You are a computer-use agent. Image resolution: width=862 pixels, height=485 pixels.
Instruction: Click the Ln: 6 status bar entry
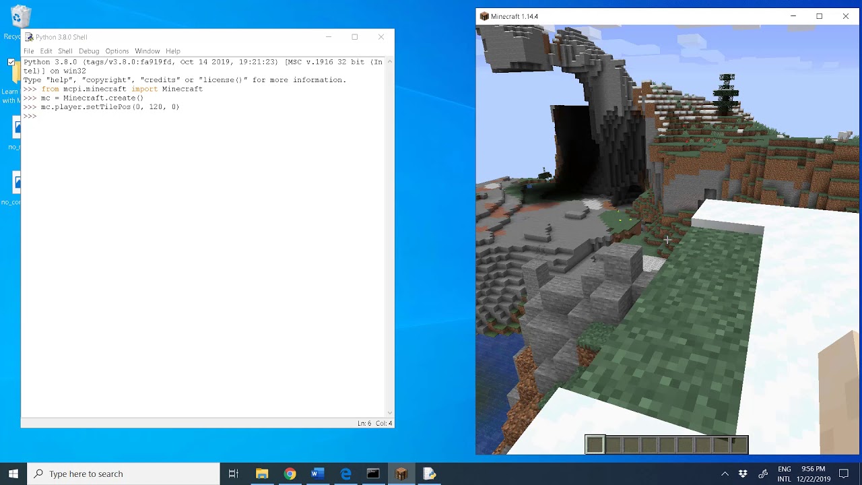(364, 423)
